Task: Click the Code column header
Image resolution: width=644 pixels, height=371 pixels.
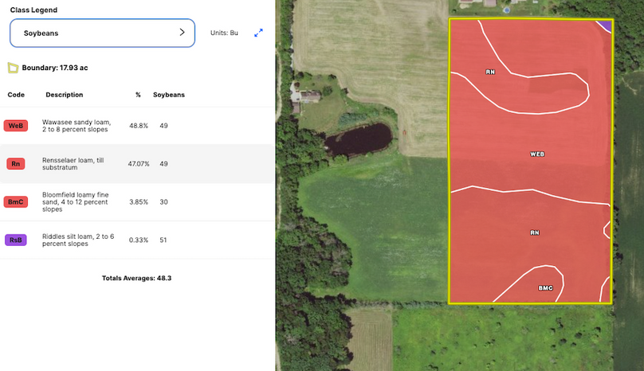Action: pyautogui.click(x=16, y=95)
